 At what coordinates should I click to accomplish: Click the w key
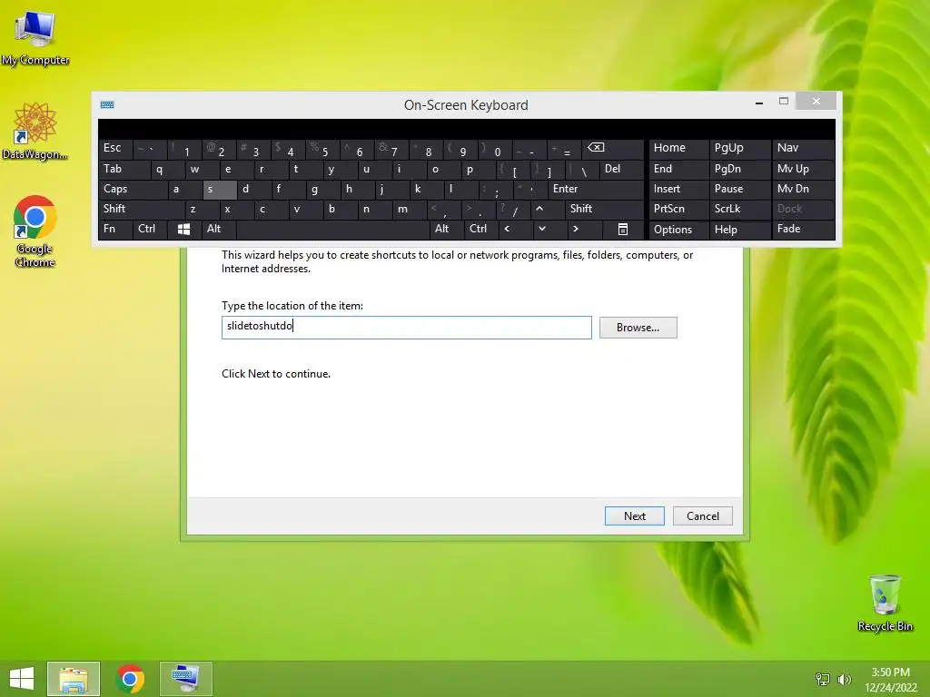(203, 170)
